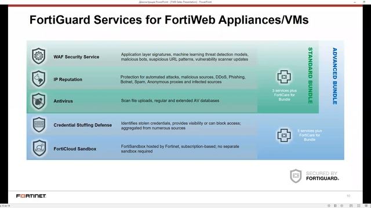Click the FortiCloud Sandbox shield icon
The image size is (371, 208).
[x=39, y=148]
